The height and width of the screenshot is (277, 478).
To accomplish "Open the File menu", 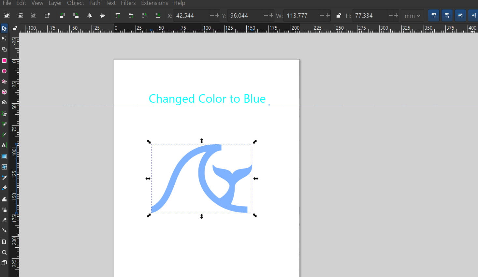I will tap(7, 3).
